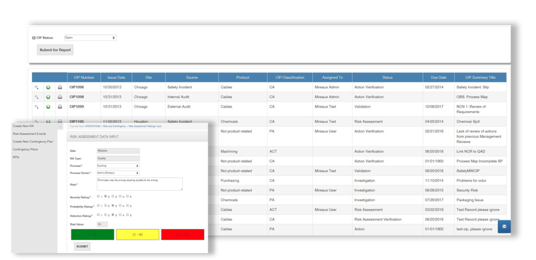This screenshot has height=260, width=536.
Task: Click the RA# field showing RE0004
Action: (x=118, y=151)
